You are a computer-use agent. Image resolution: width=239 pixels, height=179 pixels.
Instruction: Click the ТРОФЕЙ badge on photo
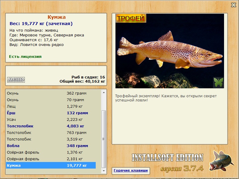[131, 18]
